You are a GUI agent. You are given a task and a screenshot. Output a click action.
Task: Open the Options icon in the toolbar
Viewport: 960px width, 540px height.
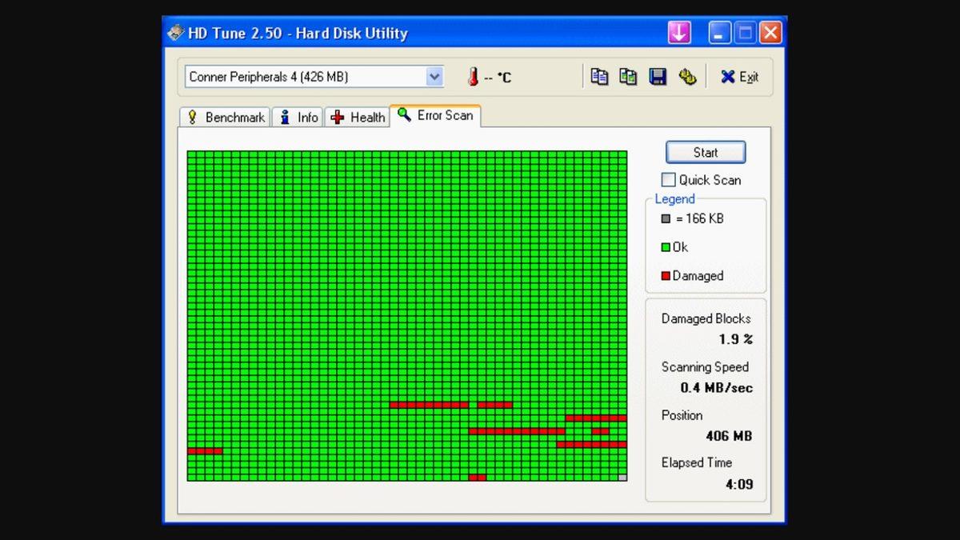pyautogui.click(x=687, y=77)
